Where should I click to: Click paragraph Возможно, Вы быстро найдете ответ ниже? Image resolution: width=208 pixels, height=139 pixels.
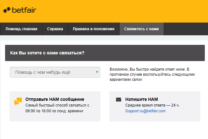click(x=152, y=74)
